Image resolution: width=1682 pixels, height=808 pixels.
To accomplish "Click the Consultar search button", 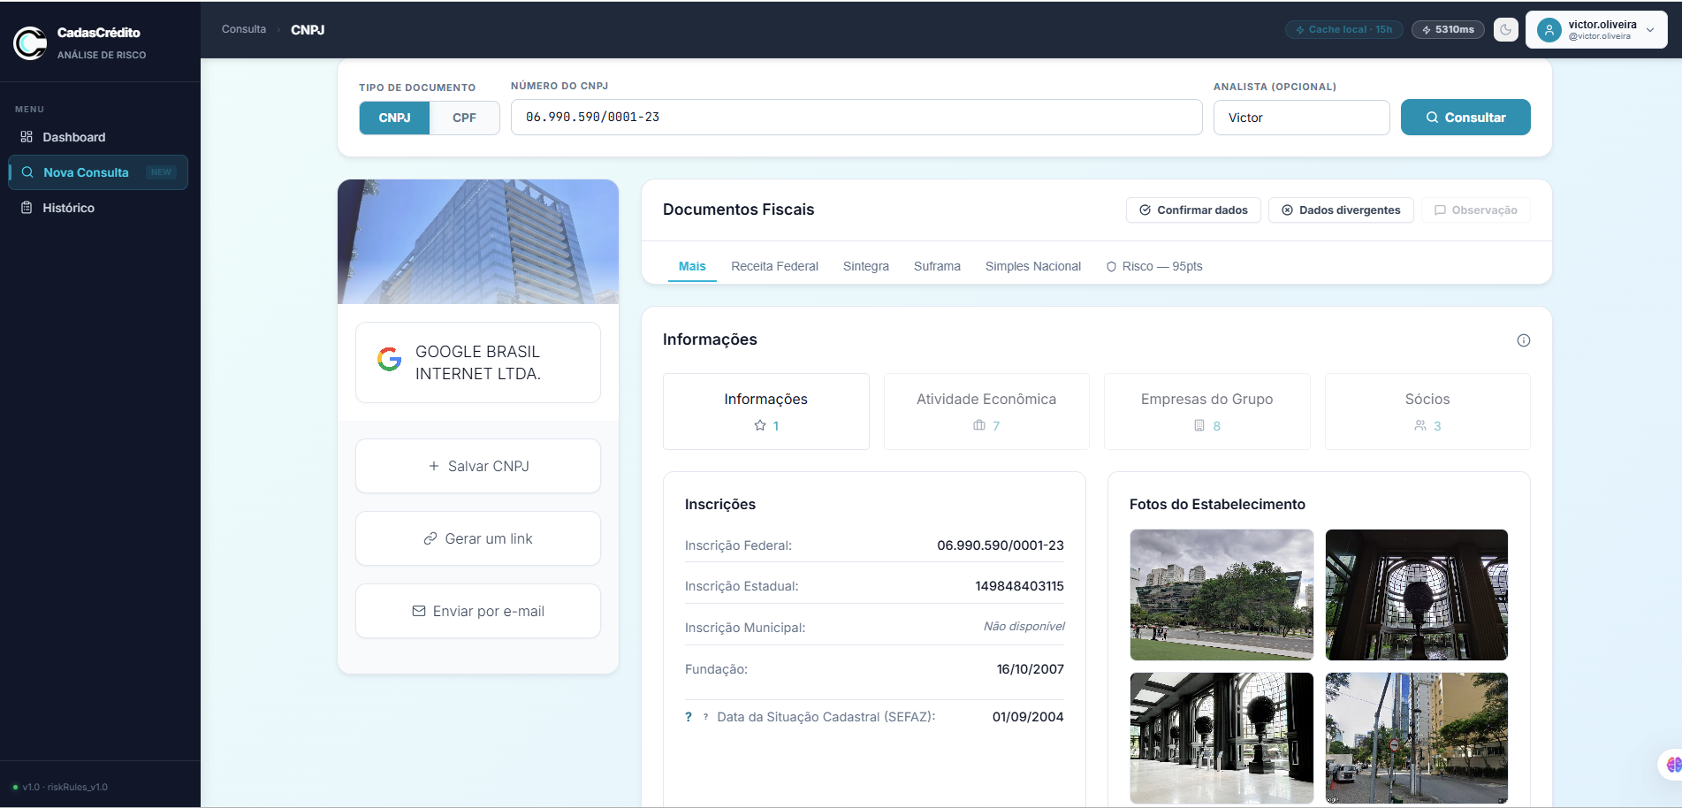I will tap(1465, 118).
